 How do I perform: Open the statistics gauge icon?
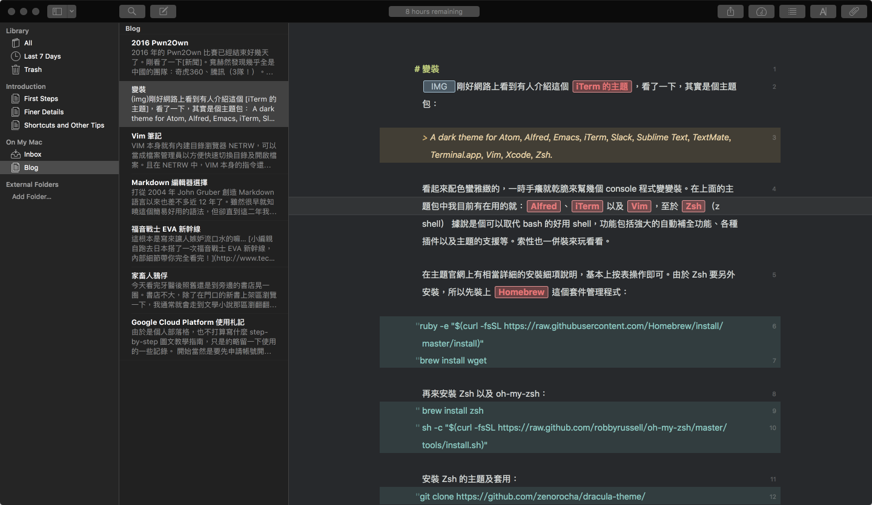pyautogui.click(x=761, y=11)
